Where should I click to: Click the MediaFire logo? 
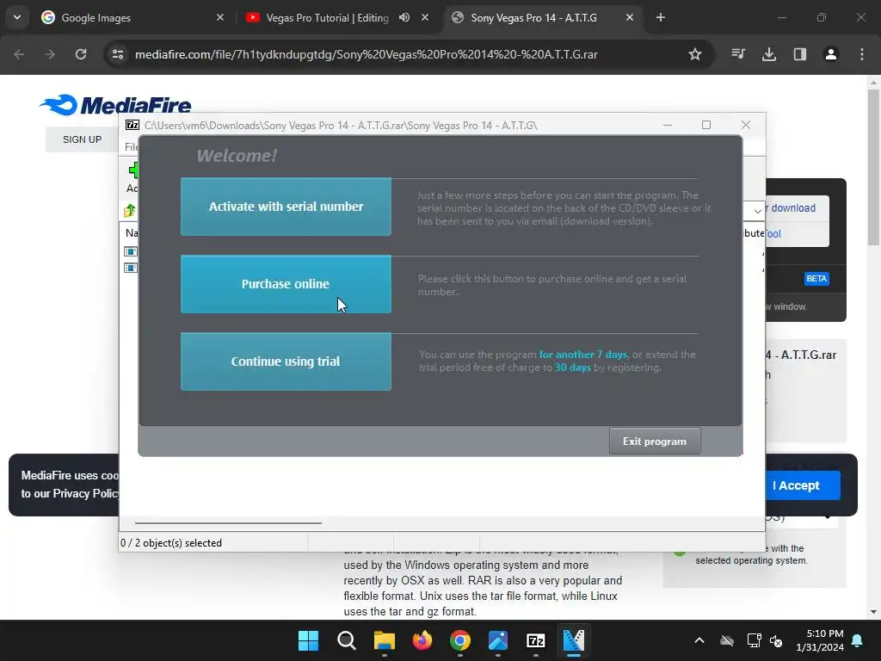[x=115, y=105]
